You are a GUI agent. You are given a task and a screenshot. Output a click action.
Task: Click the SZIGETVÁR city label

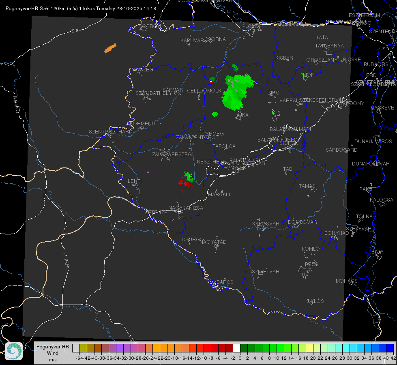click(x=266, y=271)
